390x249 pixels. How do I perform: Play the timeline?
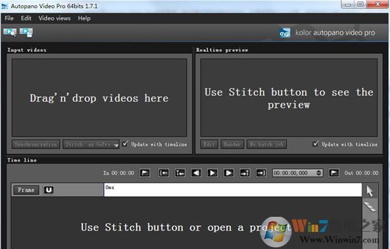(212, 173)
